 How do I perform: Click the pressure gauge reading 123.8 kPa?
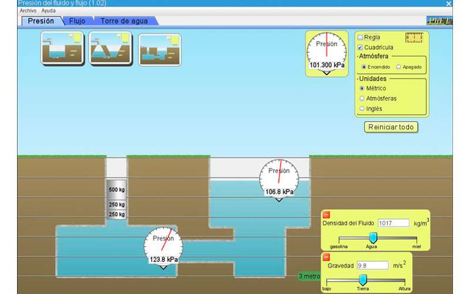click(x=163, y=246)
